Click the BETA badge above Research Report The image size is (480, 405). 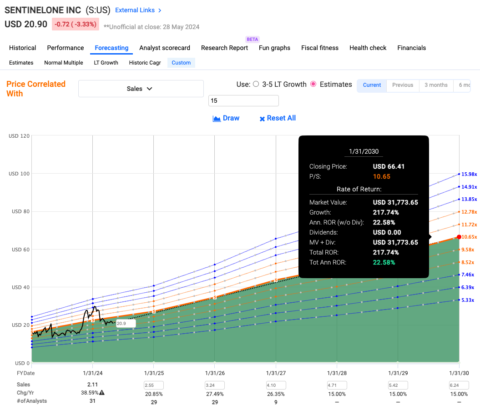(252, 39)
